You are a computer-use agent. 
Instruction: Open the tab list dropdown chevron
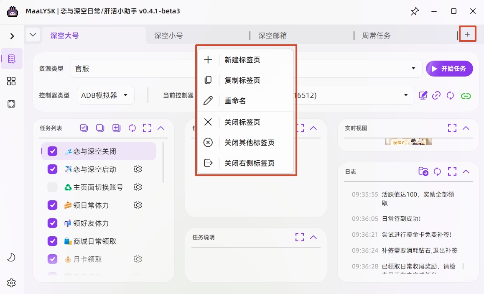[x=33, y=35]
